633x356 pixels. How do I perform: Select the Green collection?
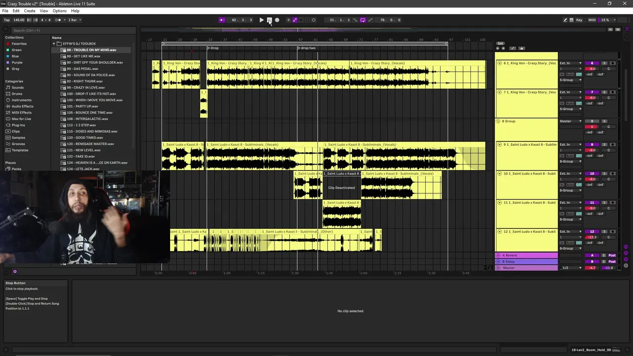tap(17, 50)
